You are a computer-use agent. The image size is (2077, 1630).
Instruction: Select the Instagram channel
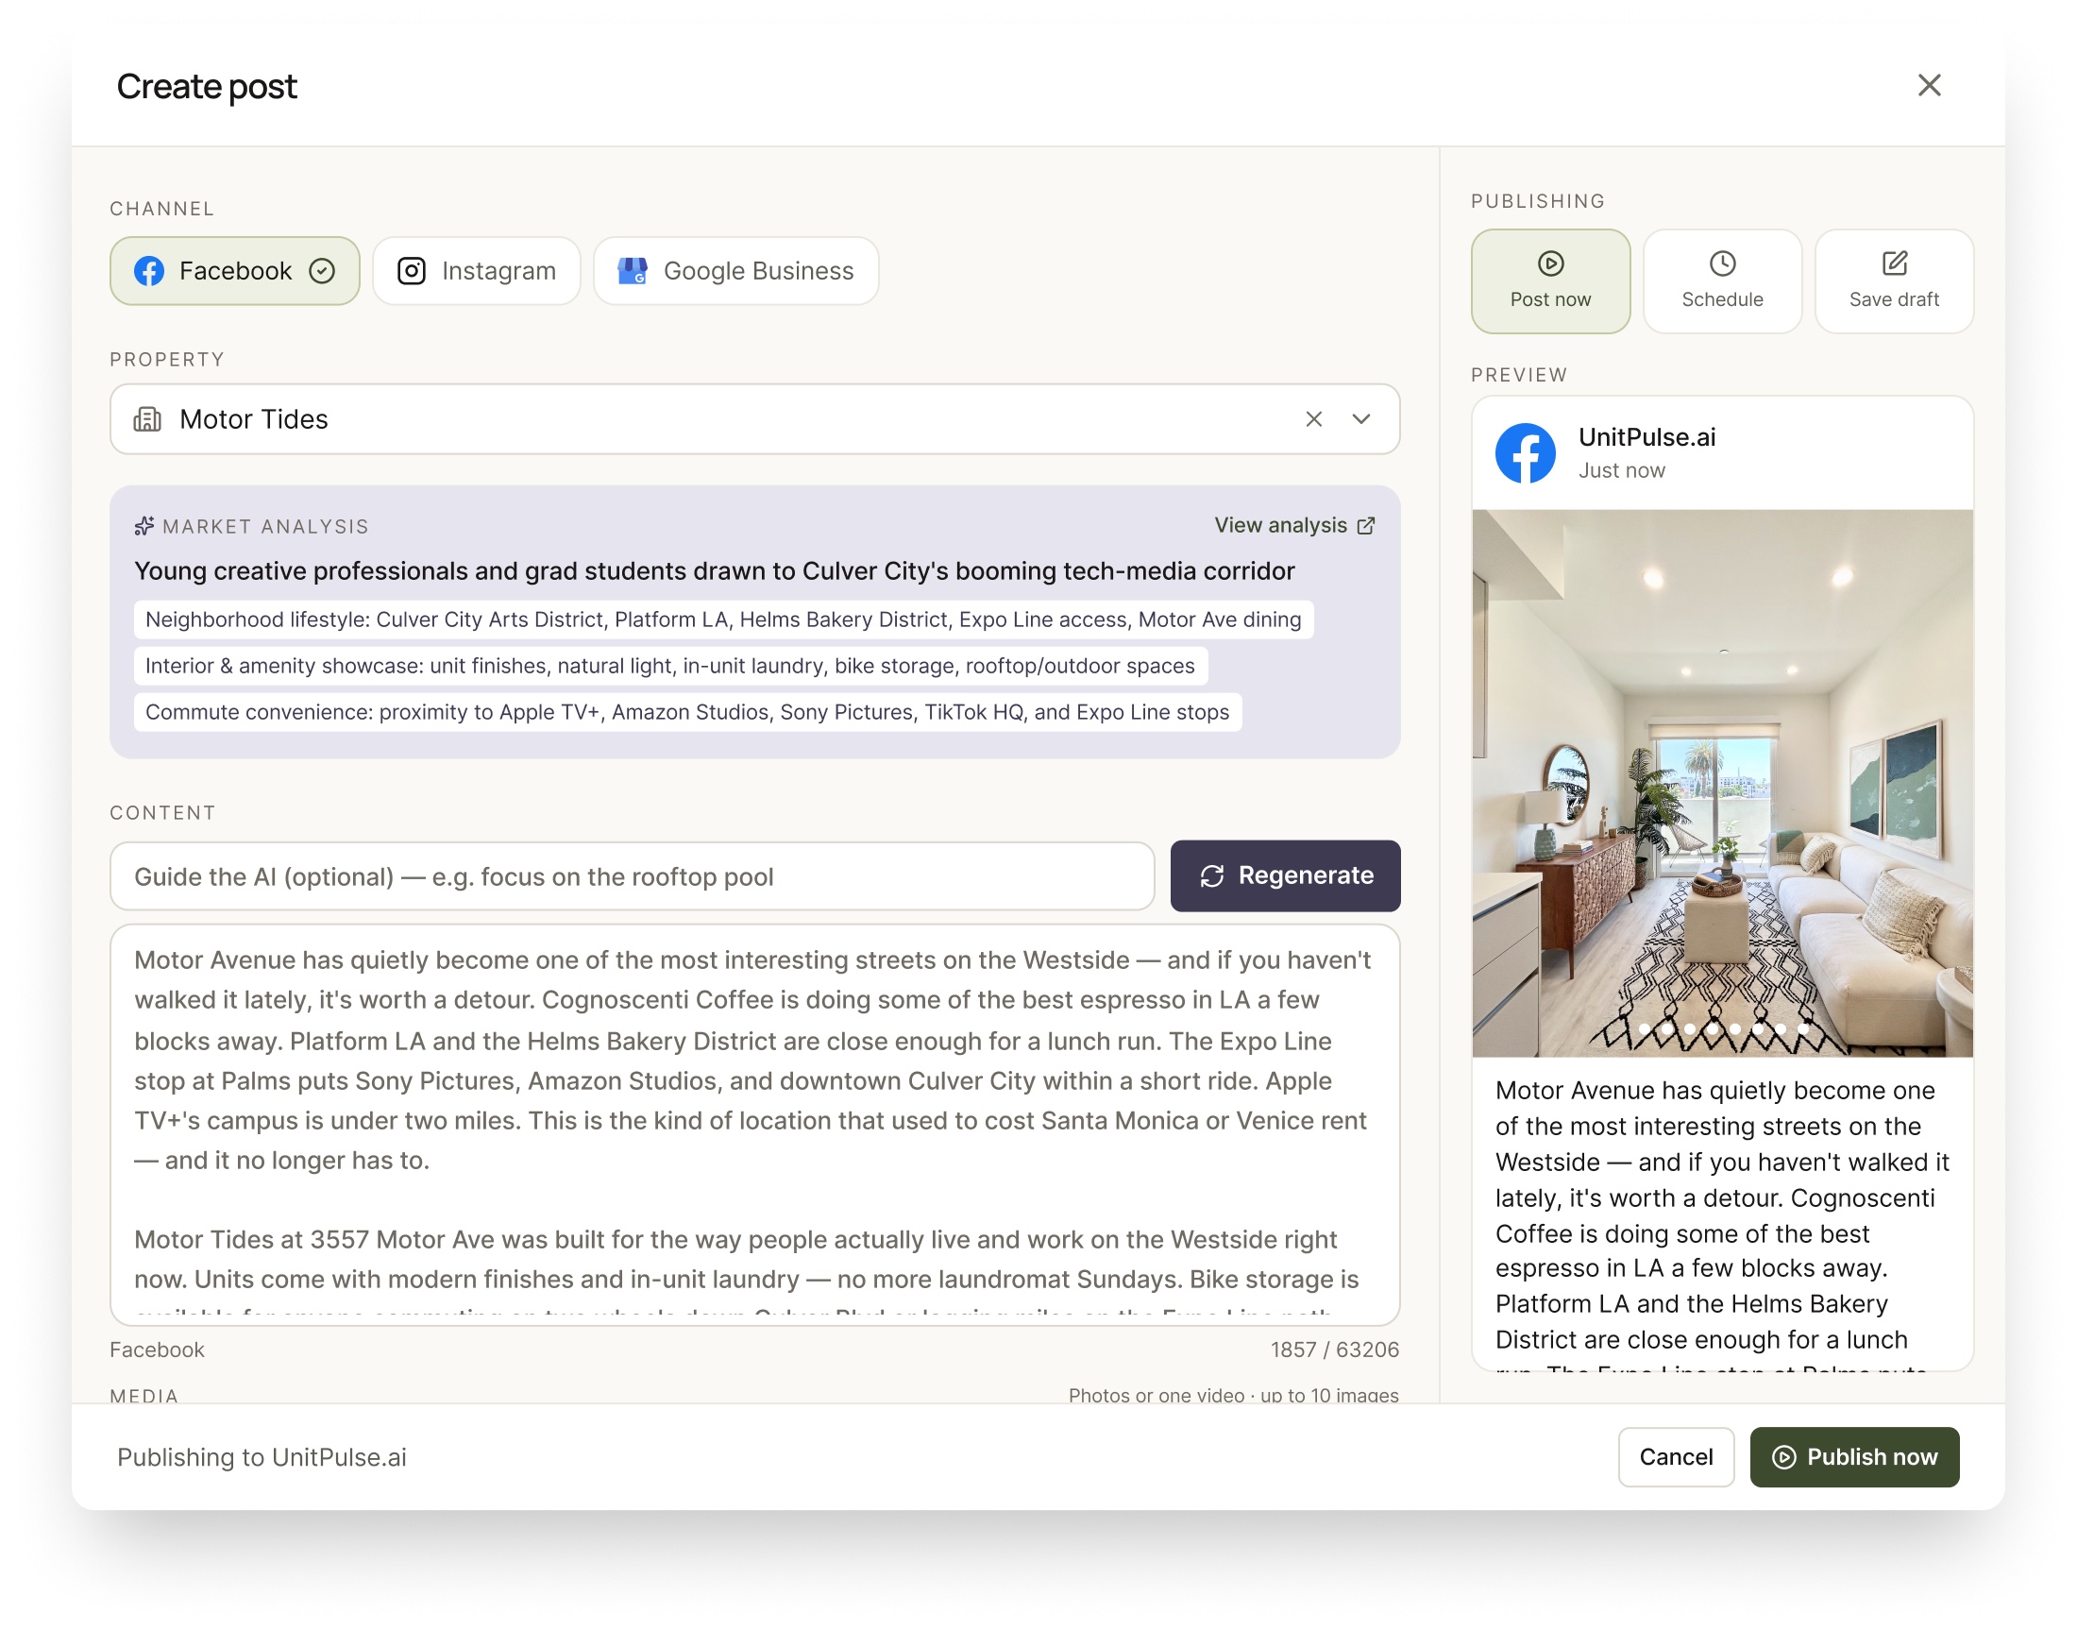476,271
